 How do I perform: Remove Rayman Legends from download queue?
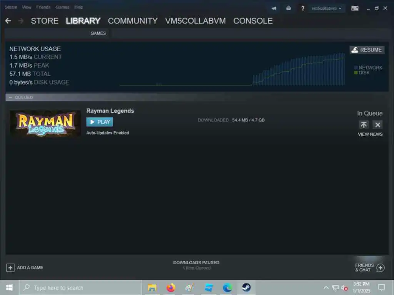click(377, 125)
